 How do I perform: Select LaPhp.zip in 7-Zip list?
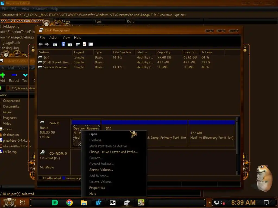click(10, 152)
